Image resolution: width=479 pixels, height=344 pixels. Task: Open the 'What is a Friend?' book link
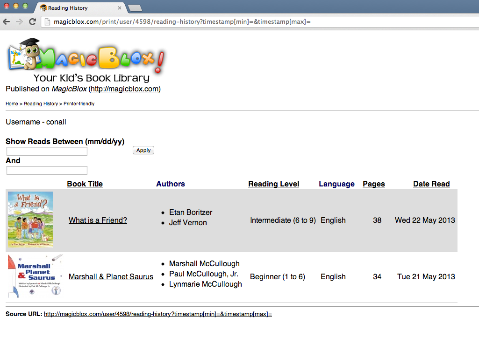click(x=98, y=220)
